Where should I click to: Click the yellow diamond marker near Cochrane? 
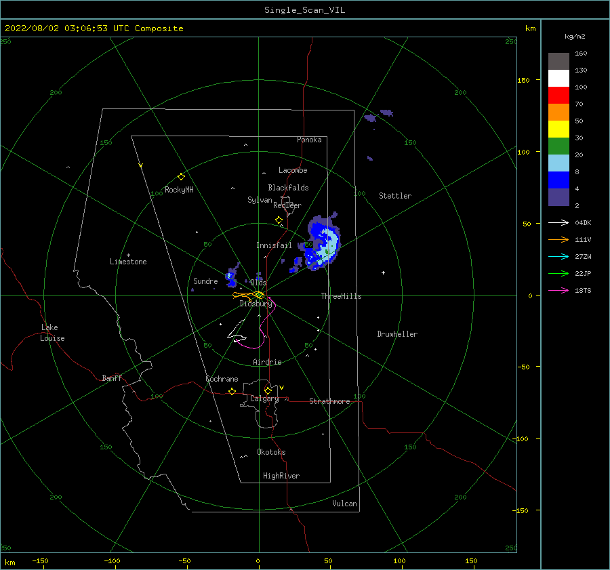pyautogui.click(x=232, y=391)
